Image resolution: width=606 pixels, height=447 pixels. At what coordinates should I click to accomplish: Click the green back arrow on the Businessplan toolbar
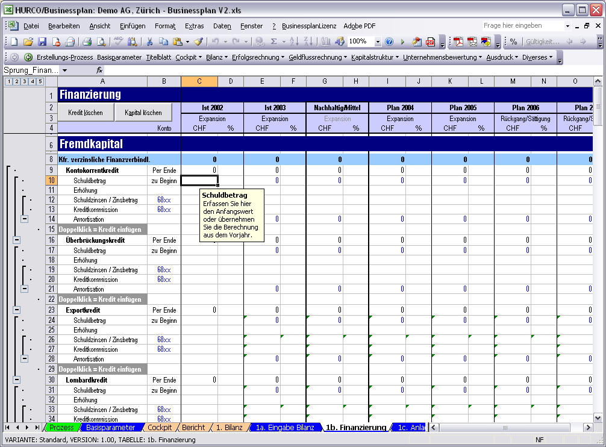(x=28, y=58)
